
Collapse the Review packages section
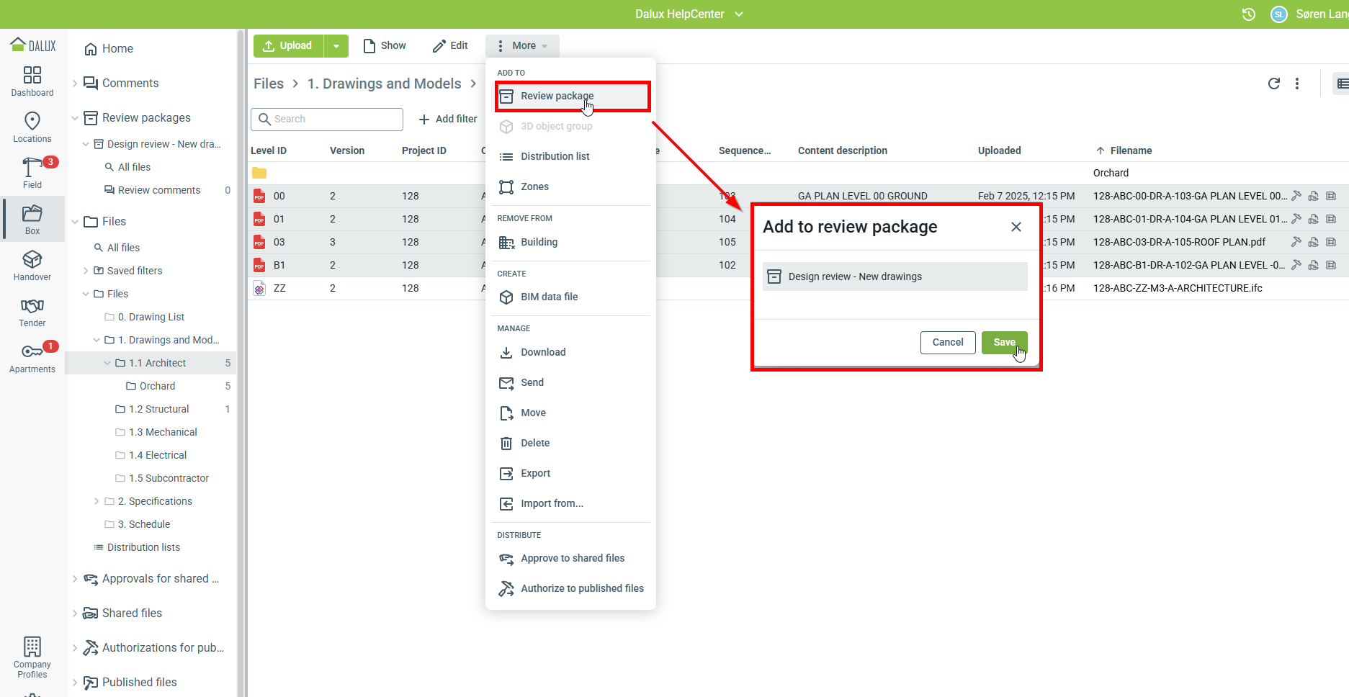pos(75,118)
